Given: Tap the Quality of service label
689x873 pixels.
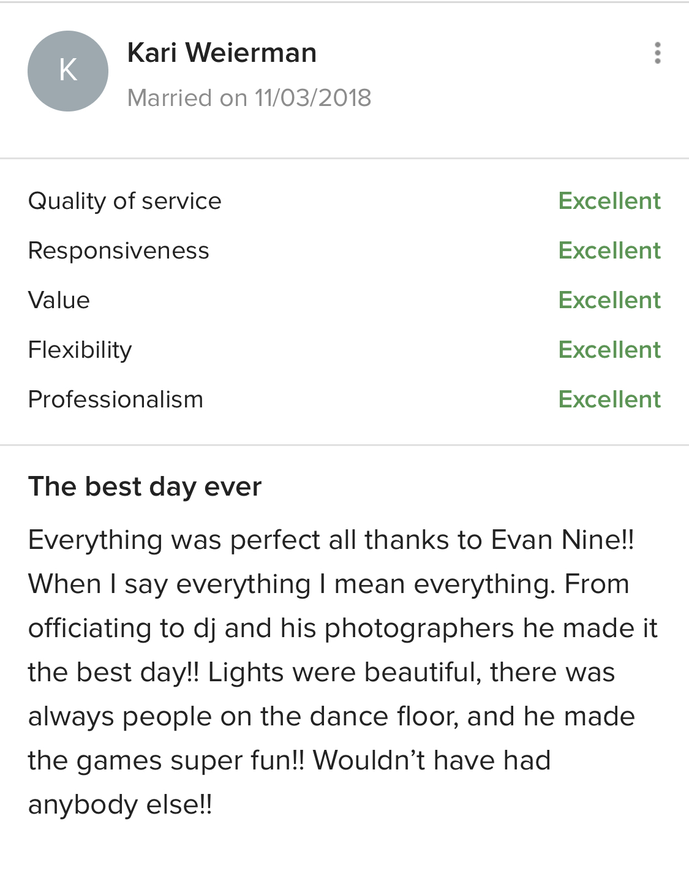Looking at the screenshot, I should (x=125, y=201).
